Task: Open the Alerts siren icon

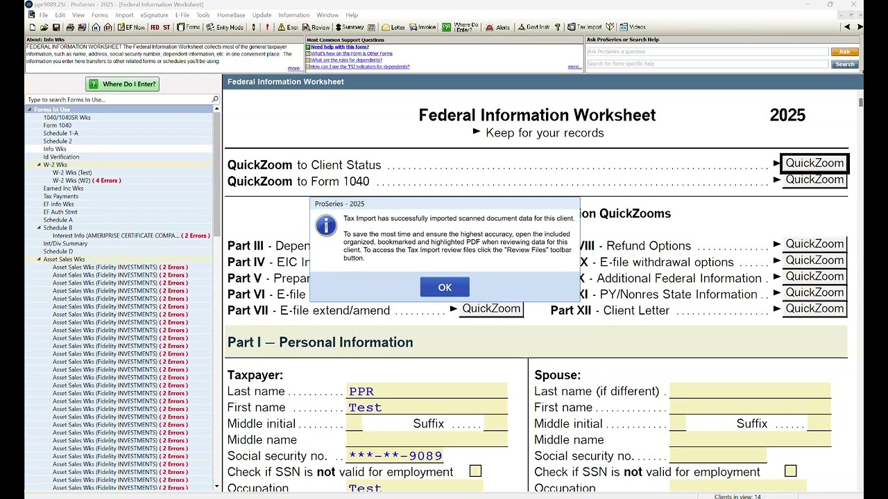Action: coord(498,27)
